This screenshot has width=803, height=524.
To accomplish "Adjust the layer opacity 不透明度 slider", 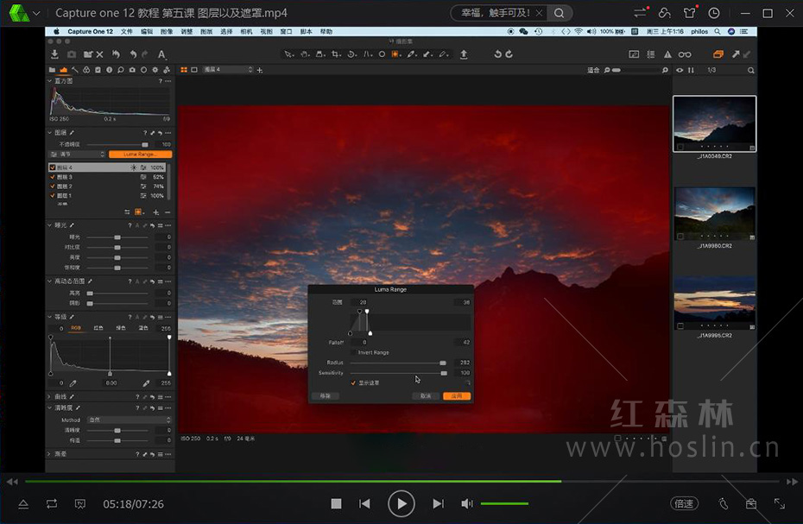I will [145, 144].
